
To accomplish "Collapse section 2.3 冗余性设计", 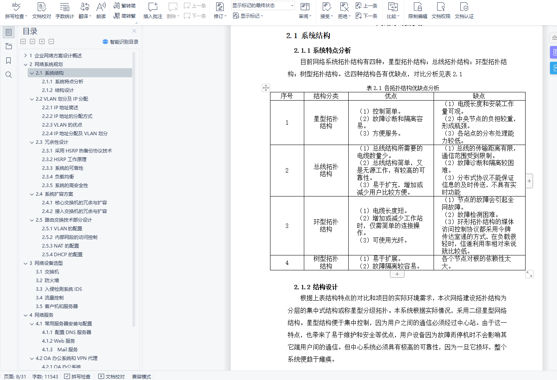I will click(x=32, y=142).
